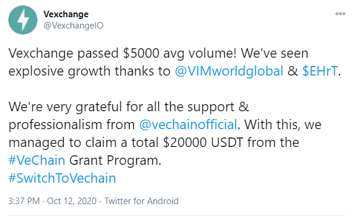Open the #SwitchToVechain hashtag

pos(62,178)
